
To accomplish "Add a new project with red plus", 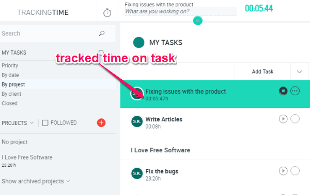I will [x=101, y=123].
